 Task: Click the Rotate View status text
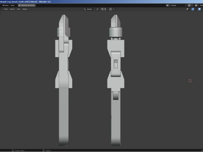click(x=20, y=151)
